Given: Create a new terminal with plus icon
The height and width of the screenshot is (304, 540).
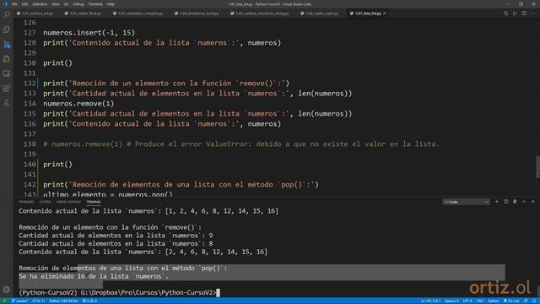Looking at the screenshot, I should [497, 202].
